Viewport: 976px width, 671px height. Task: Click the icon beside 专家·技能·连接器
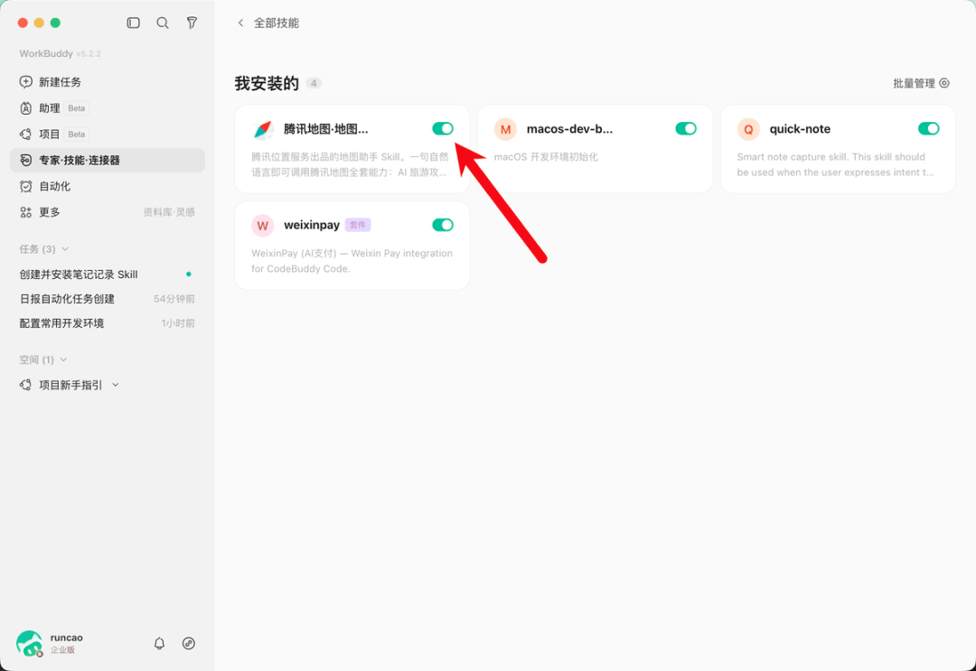(x=25, y=161)
